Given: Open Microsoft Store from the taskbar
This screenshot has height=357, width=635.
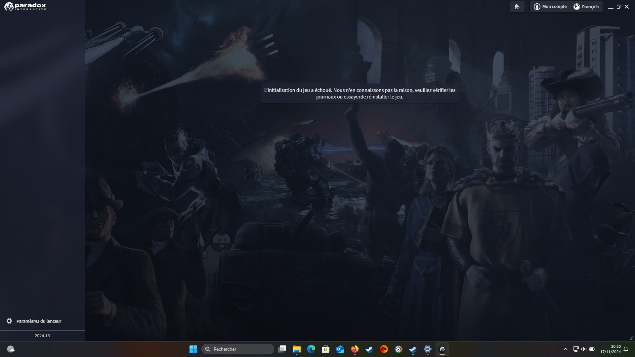Looking at the screenshot, I should (326, 349).
